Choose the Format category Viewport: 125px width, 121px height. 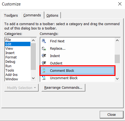point(18,57)
